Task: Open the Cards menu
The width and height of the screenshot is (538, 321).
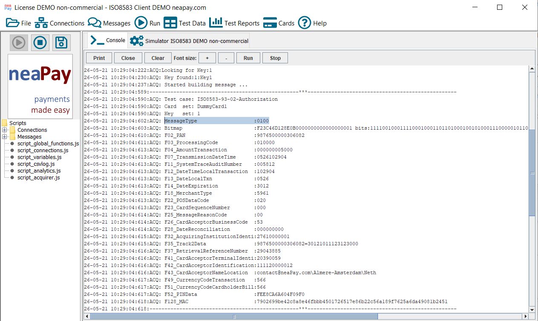Action: (279, 23)
